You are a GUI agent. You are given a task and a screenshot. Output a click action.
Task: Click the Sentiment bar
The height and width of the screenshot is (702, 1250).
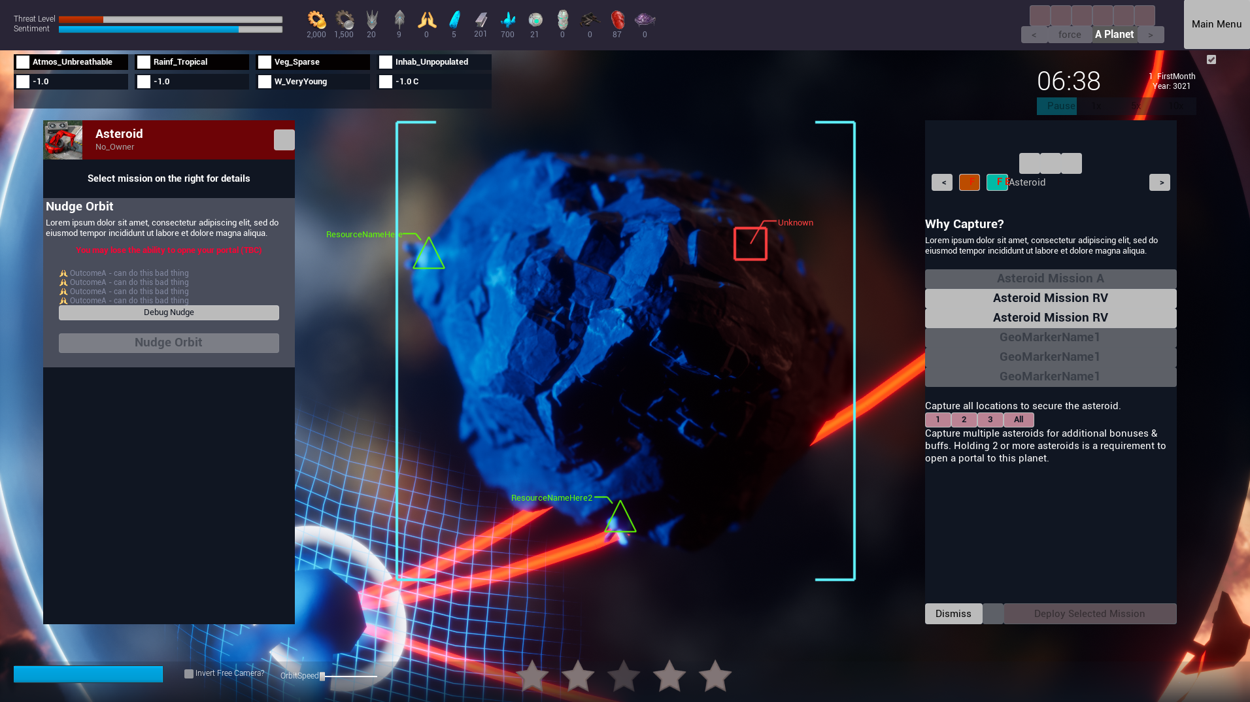(171, 29)
